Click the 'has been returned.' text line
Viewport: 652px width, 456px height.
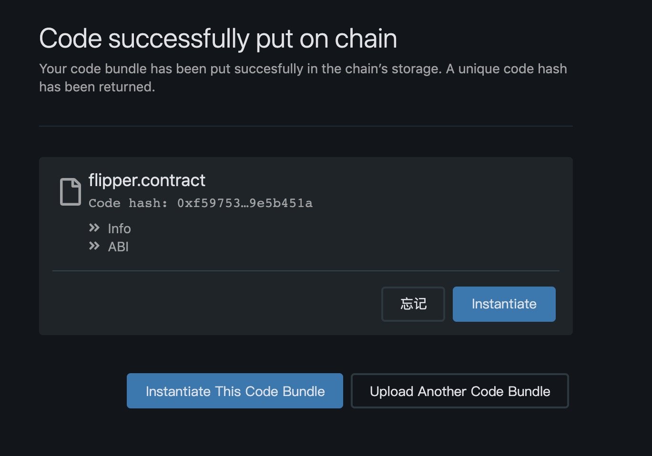[97, 87]
